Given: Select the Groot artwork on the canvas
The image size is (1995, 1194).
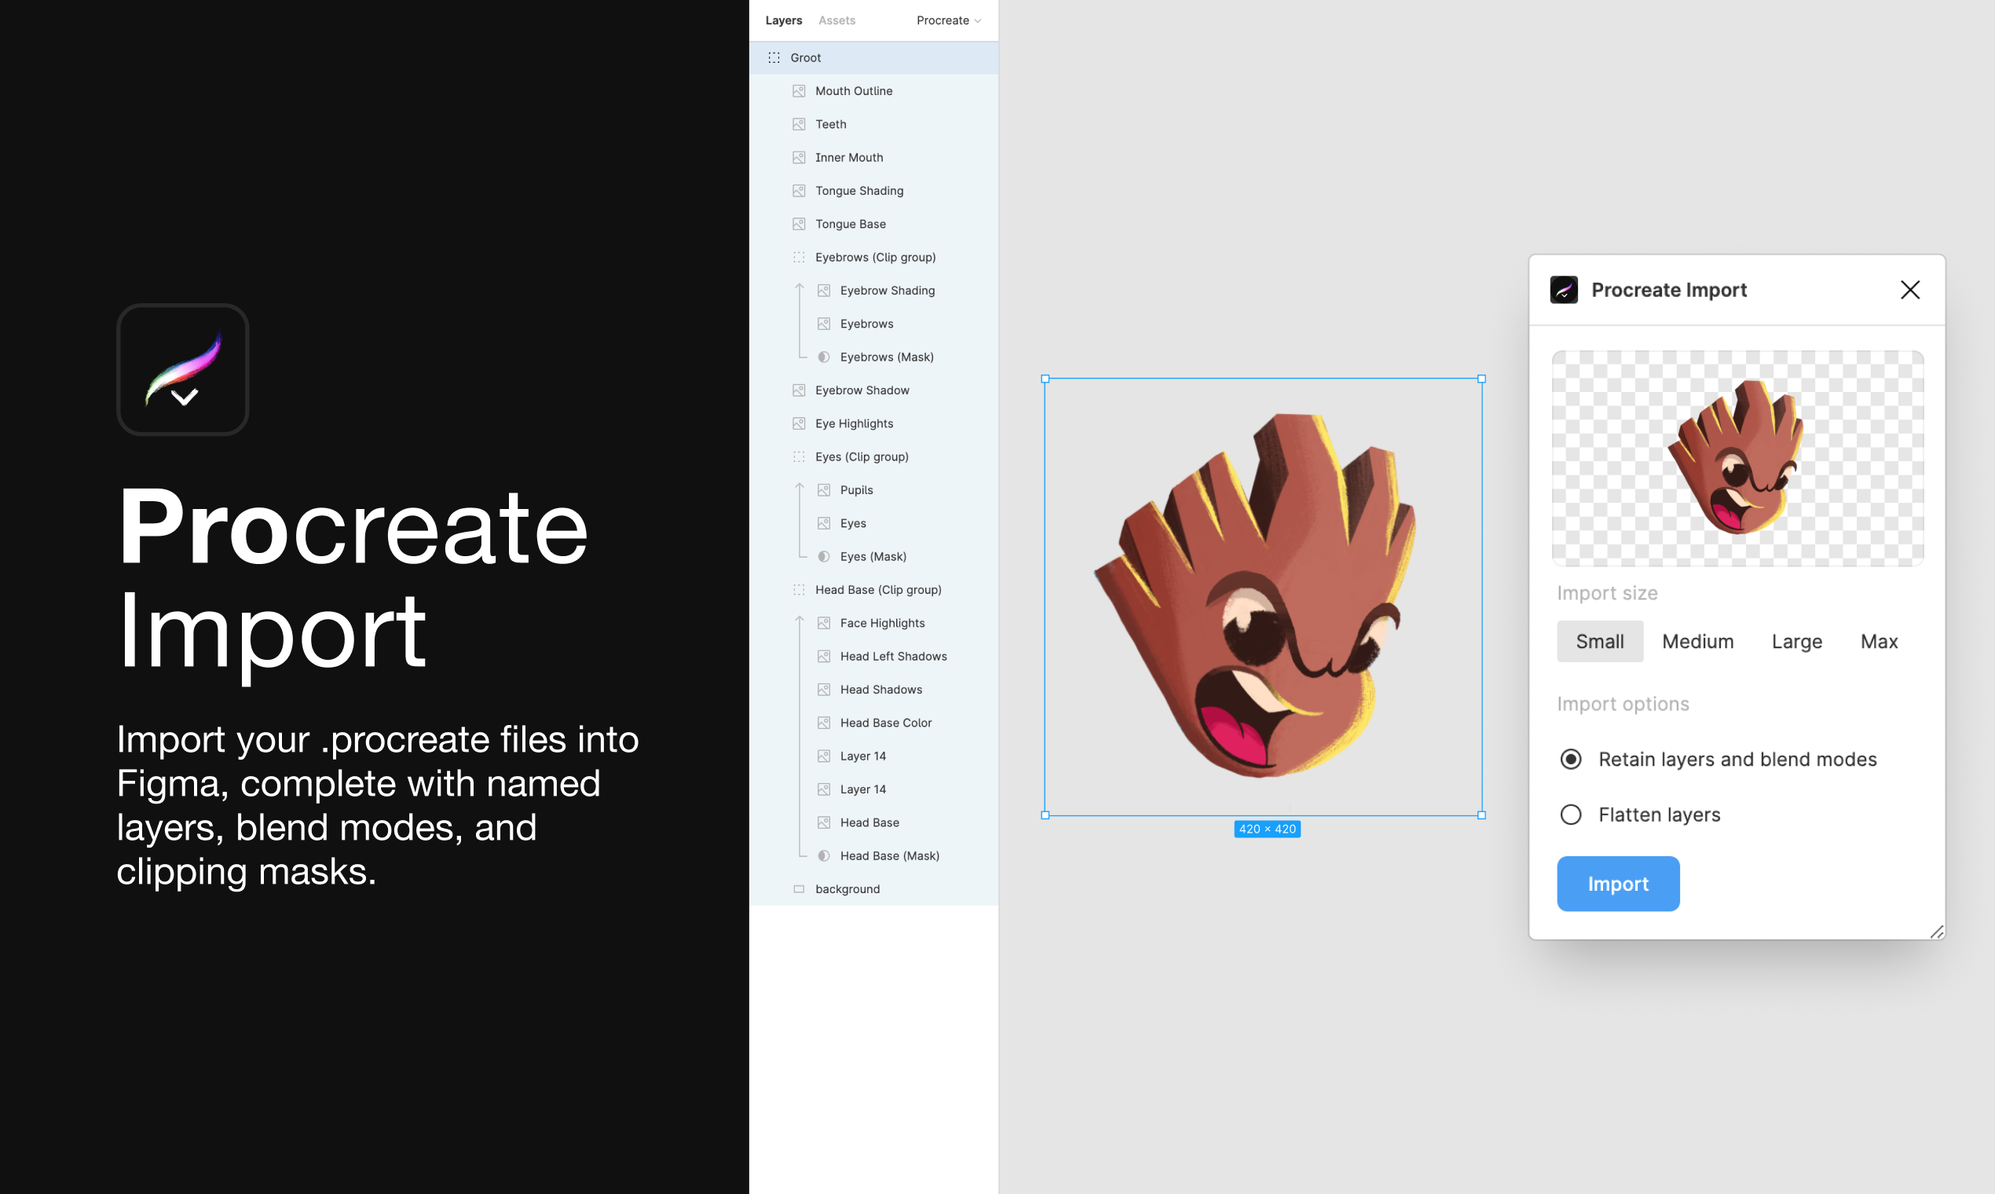Looking at the screenshot, I should [x=1263, y=596].
